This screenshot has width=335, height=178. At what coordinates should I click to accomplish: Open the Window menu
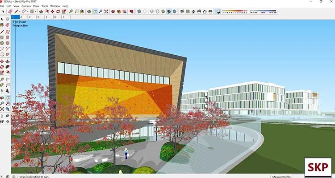[x=55, y=6]
